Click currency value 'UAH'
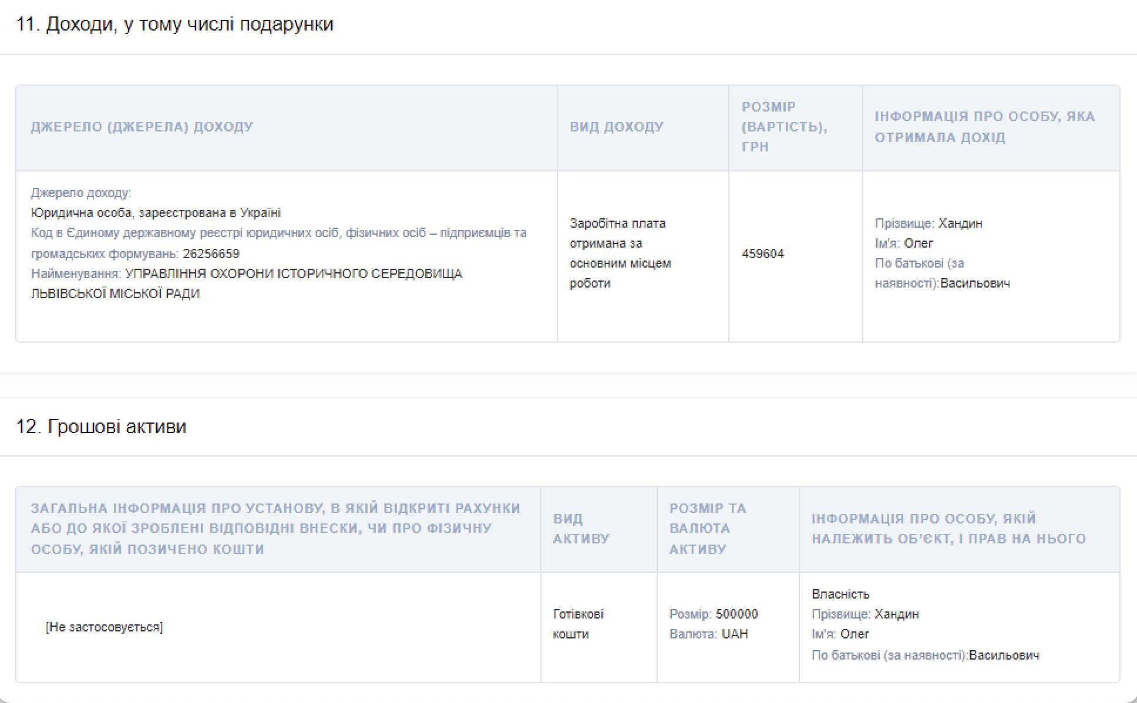Screen dimensions: 1137x703 point(735,634)
